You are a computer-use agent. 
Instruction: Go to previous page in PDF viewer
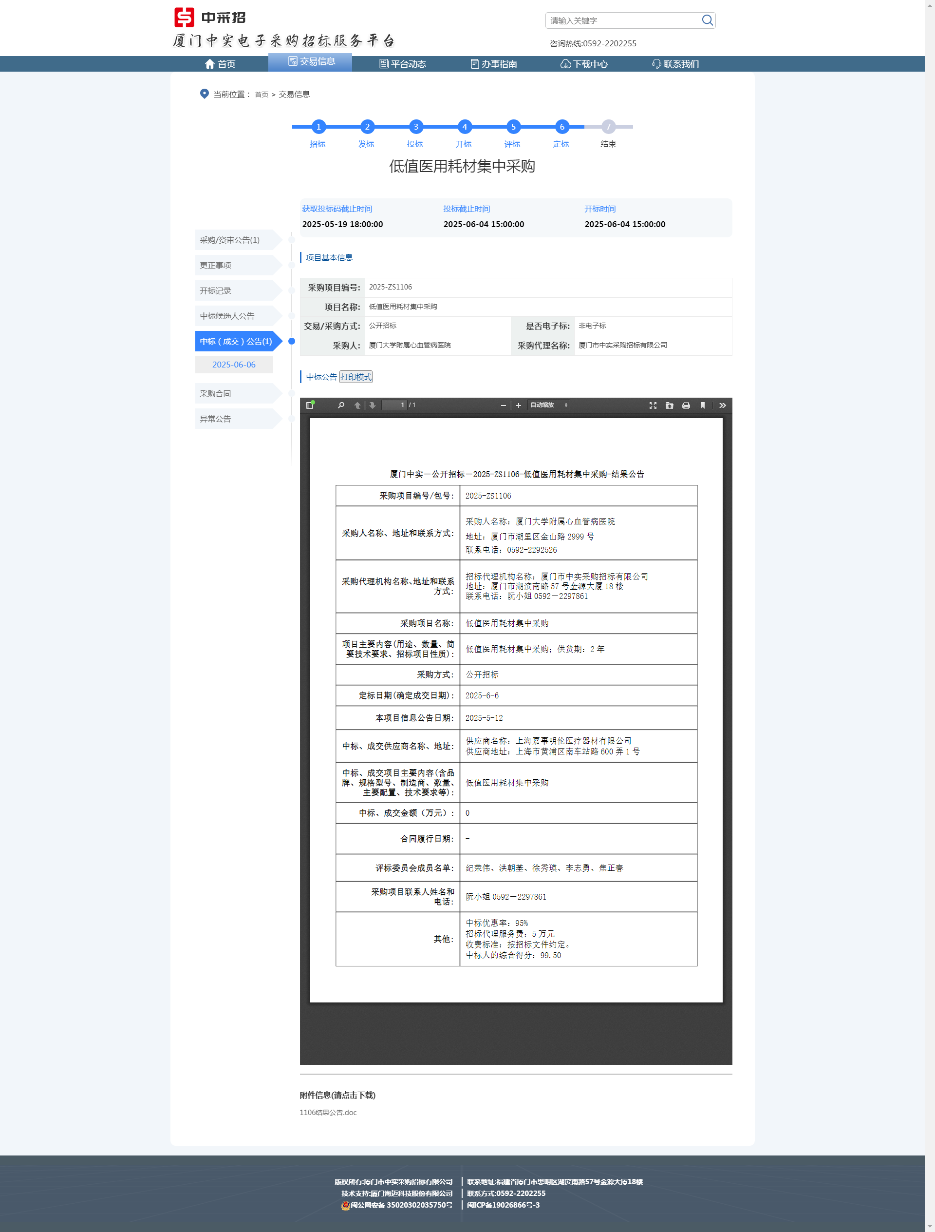358,405
